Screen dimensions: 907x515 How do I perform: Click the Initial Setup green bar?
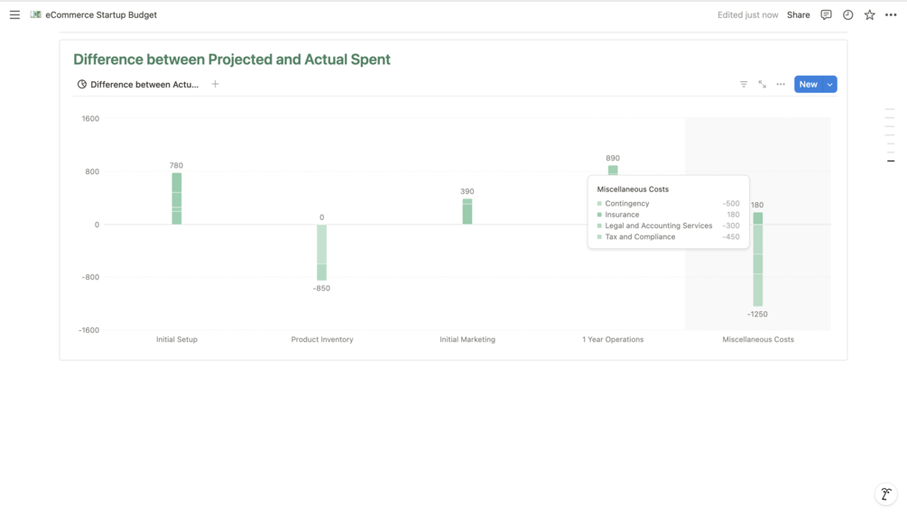pyautogui.click(x=177, y=198)
